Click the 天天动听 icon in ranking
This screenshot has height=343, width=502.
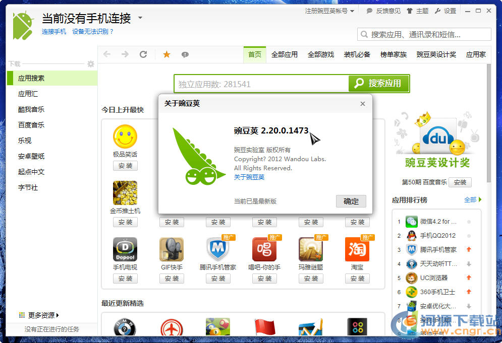[411, 264]
